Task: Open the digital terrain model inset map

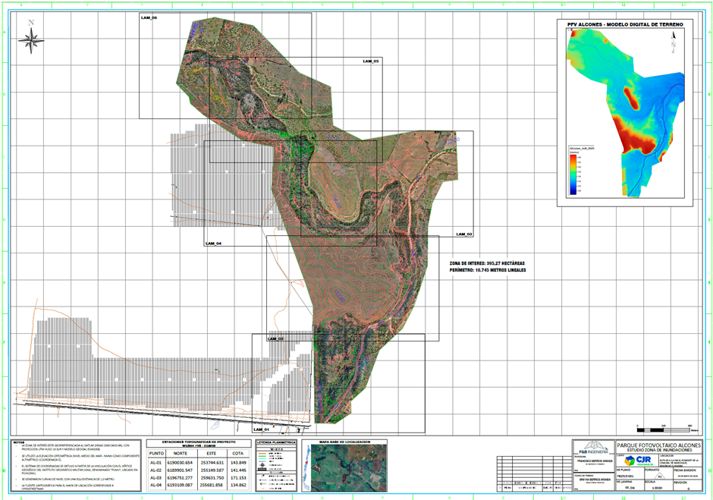Action: [x=625, y=113]
